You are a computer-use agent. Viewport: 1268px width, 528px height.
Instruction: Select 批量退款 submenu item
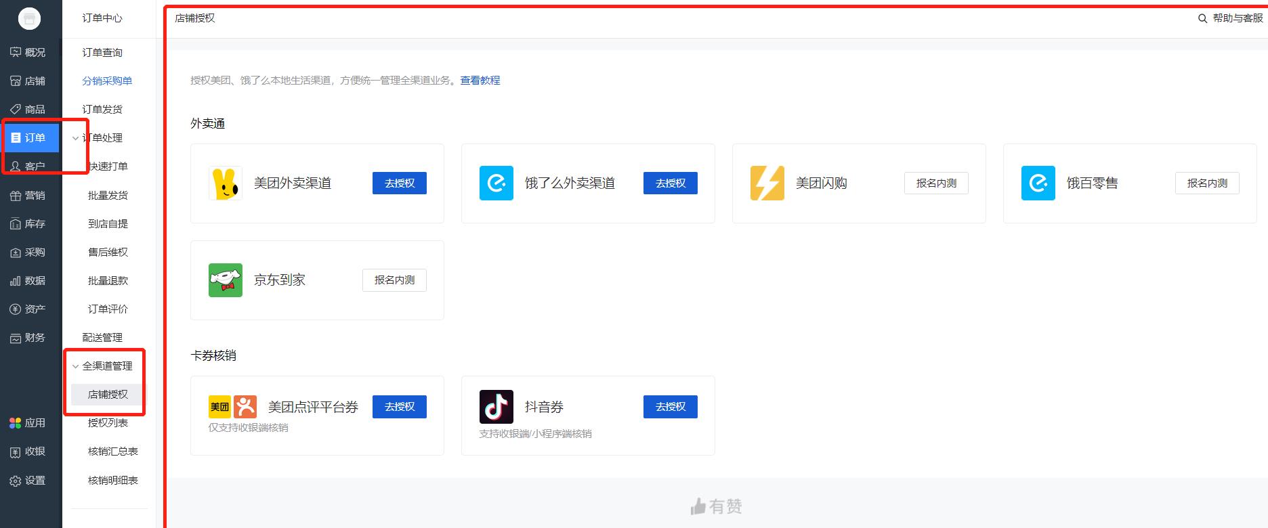coord(108,280)
